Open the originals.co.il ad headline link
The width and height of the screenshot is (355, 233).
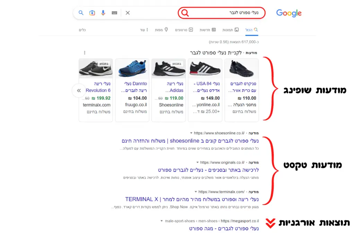[x=208, y=170]
